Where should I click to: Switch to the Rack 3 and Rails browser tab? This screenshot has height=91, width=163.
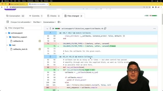pos(18,4)
